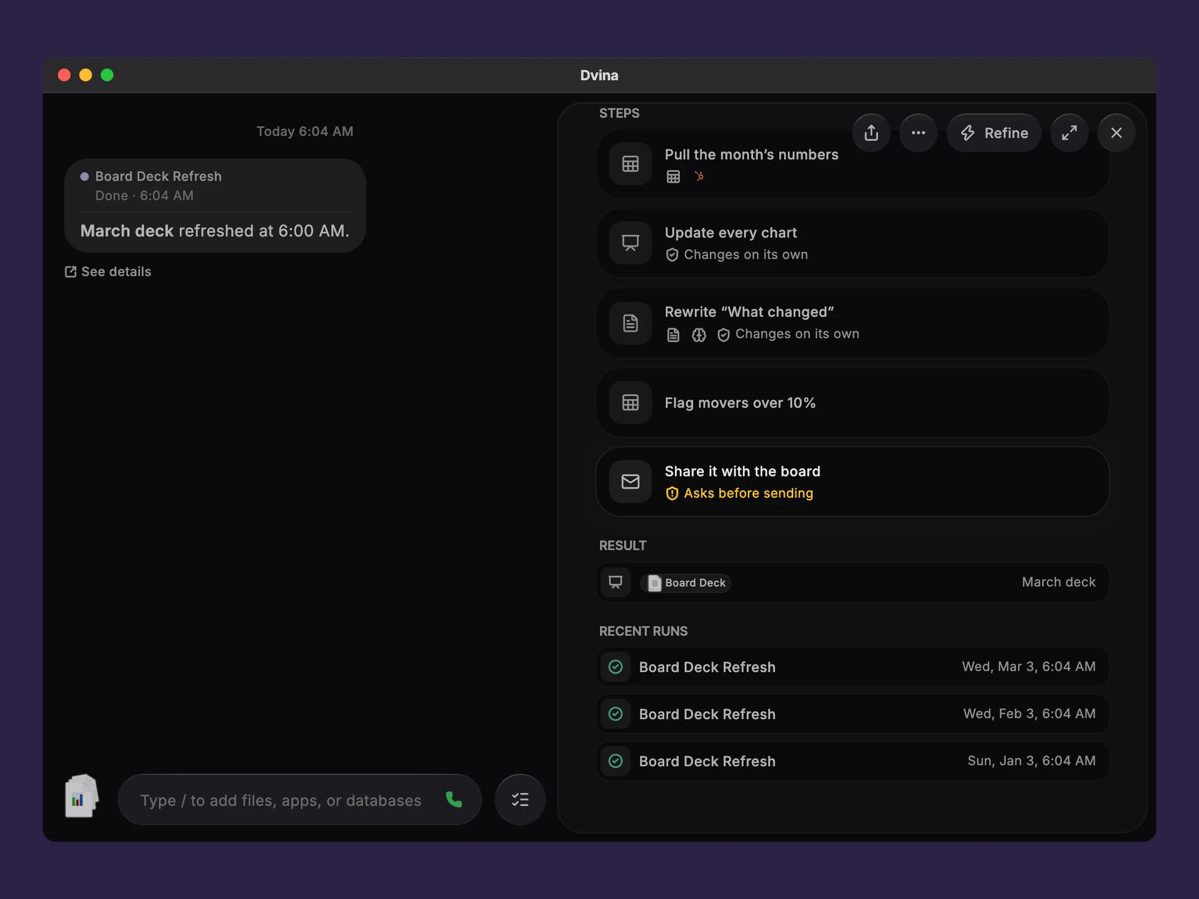Image resolution: width=1199 pixels, height=899 pixels.
Task: Open the Wed, Mar 3 run
Action: [852, 667]
